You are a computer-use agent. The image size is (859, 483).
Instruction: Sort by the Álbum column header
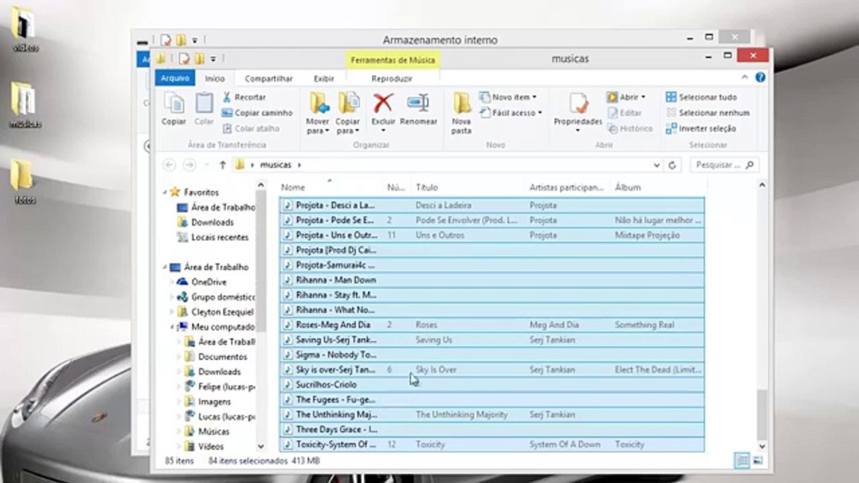(x=658, y=187)
